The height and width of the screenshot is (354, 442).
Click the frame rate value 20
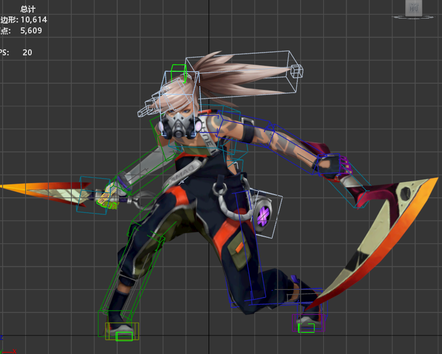coord(27,53)
